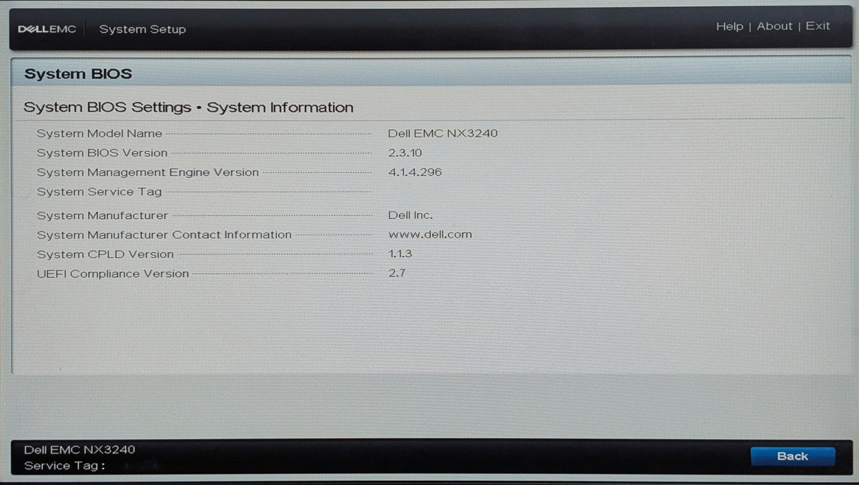
Task: Click the CPLD version value 1.1.3
Action: point(400,254)
